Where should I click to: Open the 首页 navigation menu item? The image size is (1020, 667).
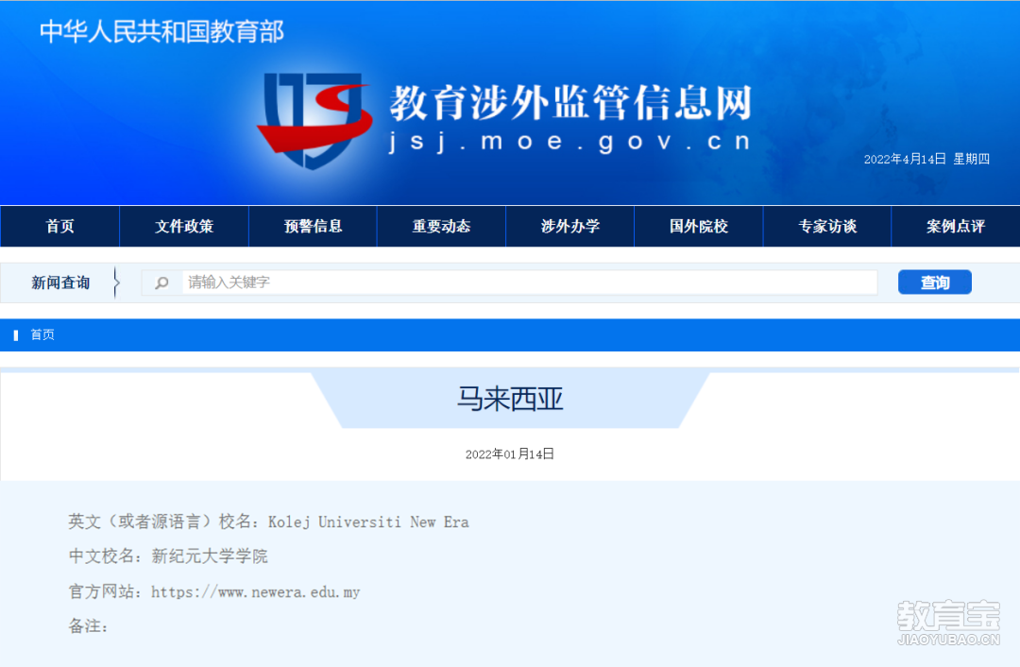pos(59,227)
